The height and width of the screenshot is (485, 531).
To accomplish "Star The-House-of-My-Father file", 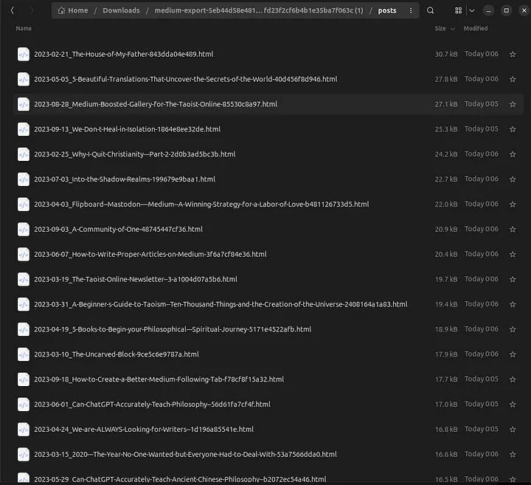I will click(513, 54).
